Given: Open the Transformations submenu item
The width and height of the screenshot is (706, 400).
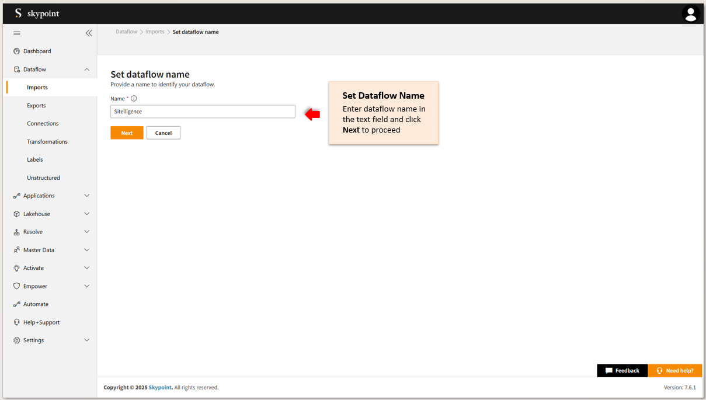Looking at the screenshot, I should [47, 142].
